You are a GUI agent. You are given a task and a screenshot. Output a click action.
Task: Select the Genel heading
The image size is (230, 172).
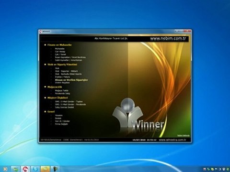pos(51,112)
